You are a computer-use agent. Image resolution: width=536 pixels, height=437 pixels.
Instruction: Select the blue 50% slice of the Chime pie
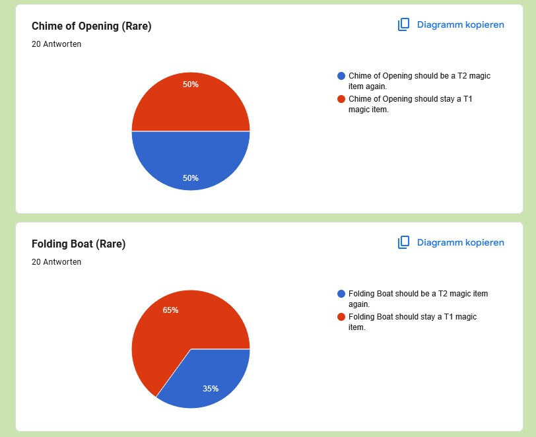tap(191, 160)
